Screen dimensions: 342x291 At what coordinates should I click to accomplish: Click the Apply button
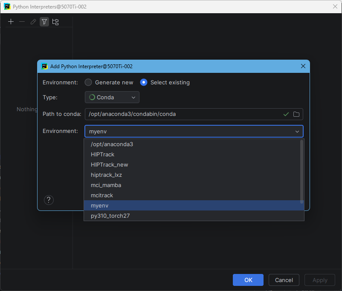[320, 280]
